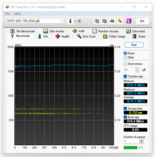Copy screenshot to clipboard icon
This screenshot has height=157, width=155.
[104, 21]
